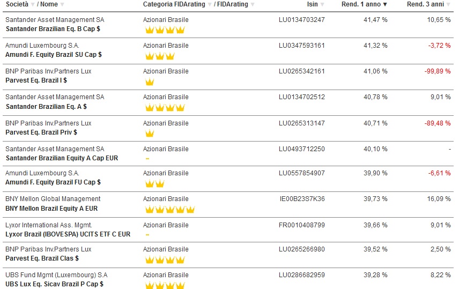Open Amundi F. Equity Brazil SU Cap $
This screenshot has width=459, height=289.
pyautogui.click(x=54, y=55)
